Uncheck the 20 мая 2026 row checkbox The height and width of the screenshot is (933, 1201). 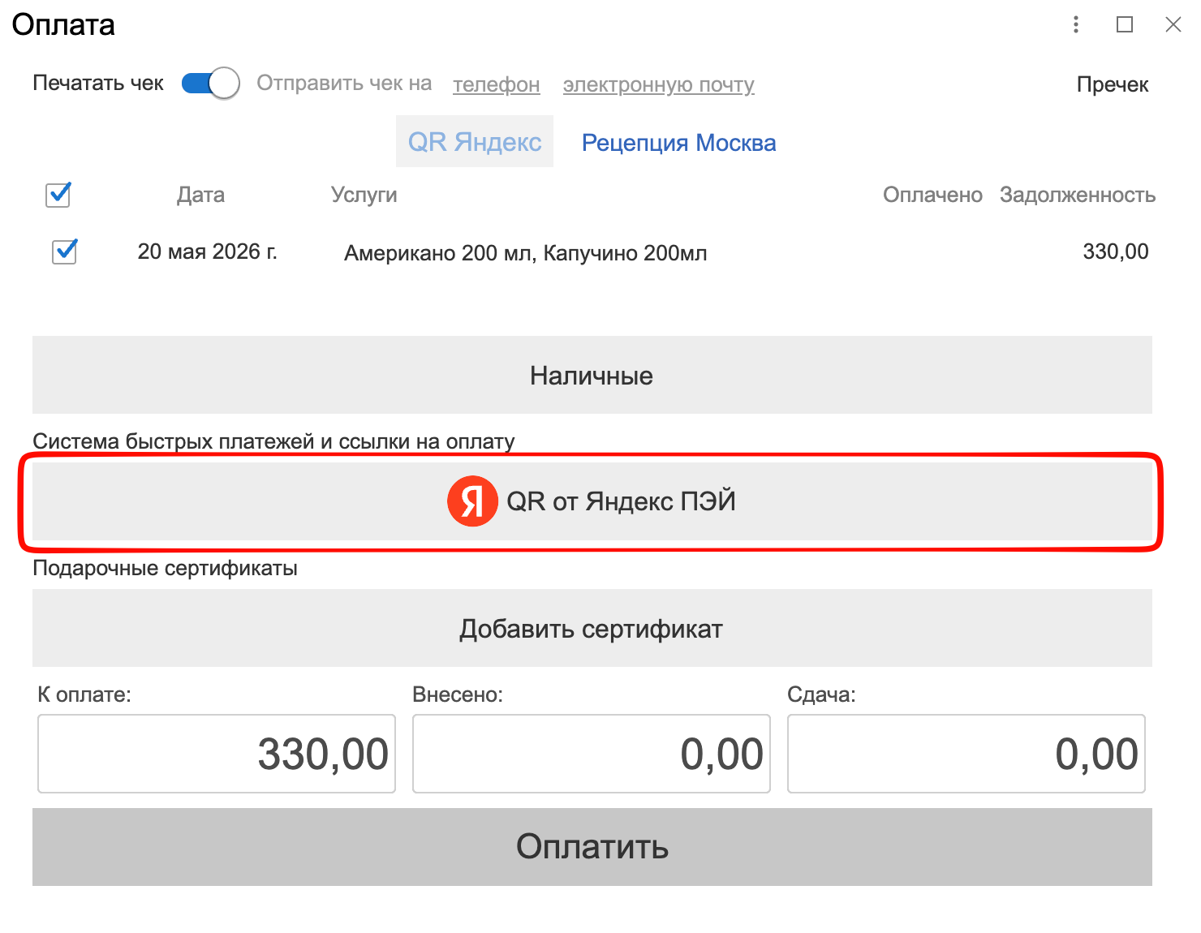[x=64, y=252]
